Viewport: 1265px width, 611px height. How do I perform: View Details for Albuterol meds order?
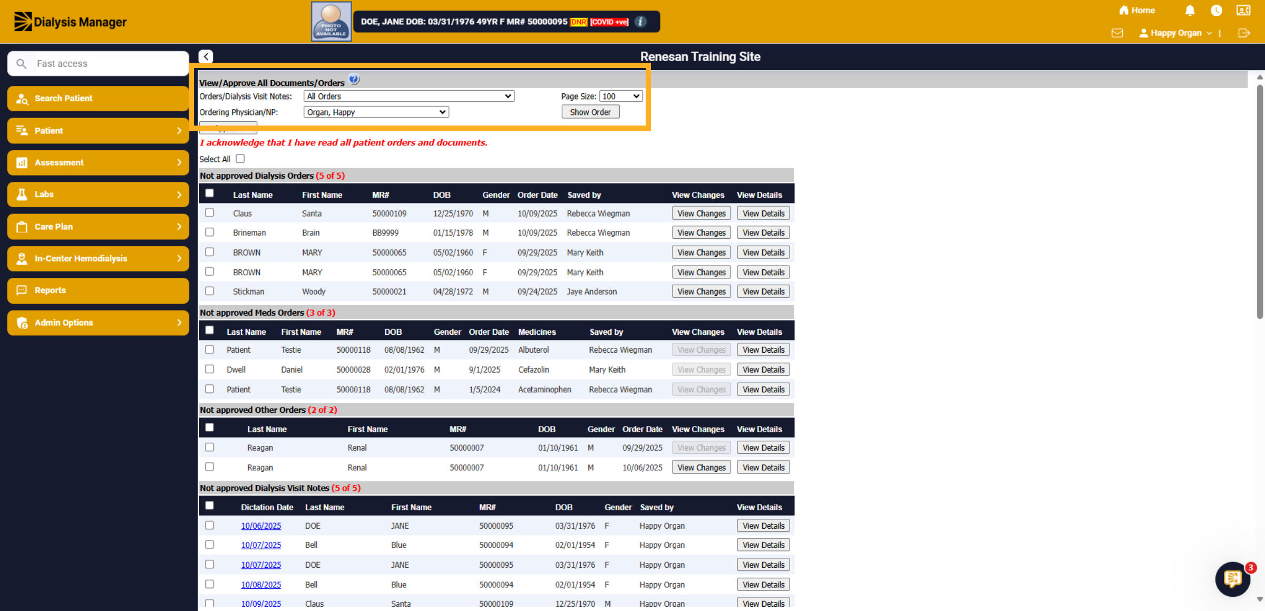coord(763,350)
